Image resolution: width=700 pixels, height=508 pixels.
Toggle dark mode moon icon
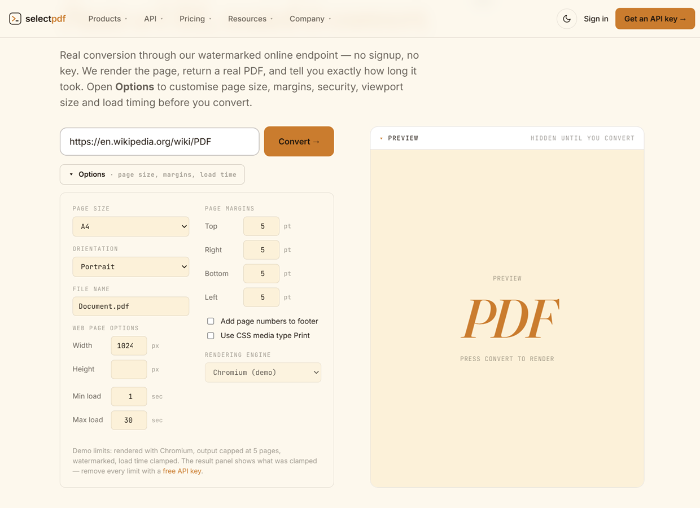coord(567,19)
